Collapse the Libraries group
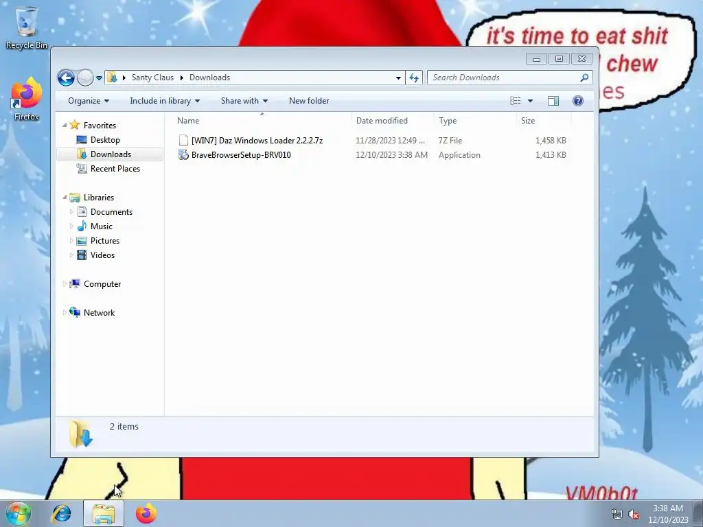The height and width of the screenshot is (527, 703). coord(65,197)
